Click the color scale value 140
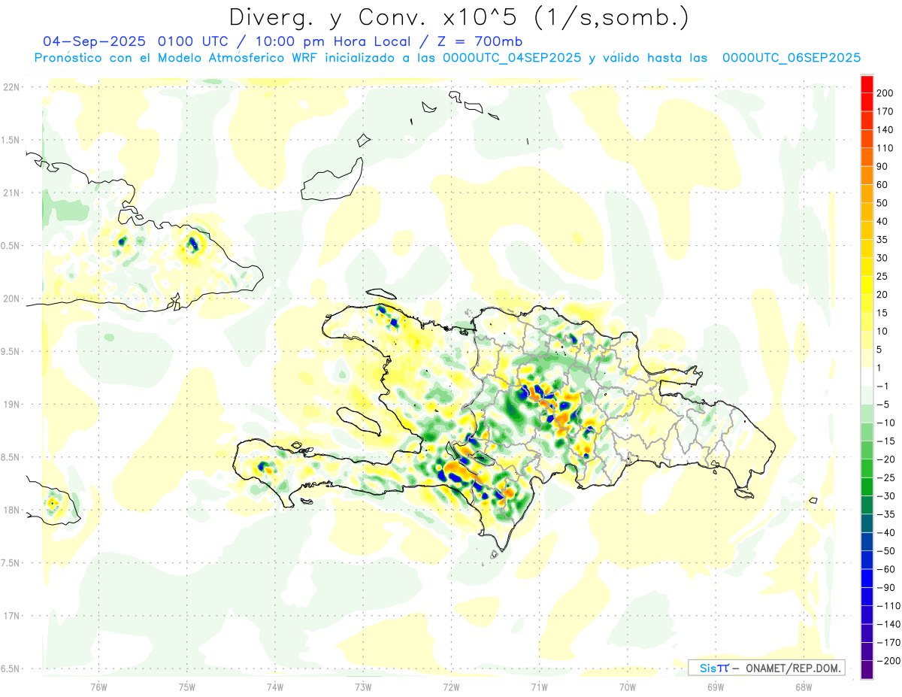 886,130
